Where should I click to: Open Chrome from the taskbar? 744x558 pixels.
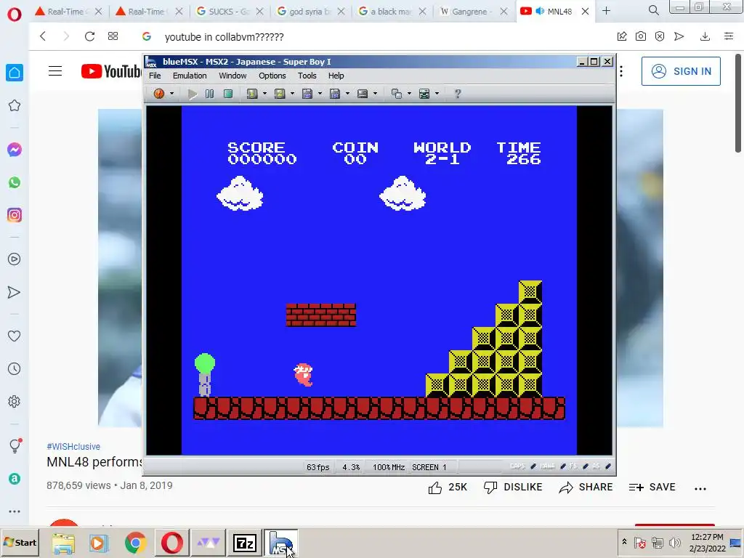coord(135,542)
